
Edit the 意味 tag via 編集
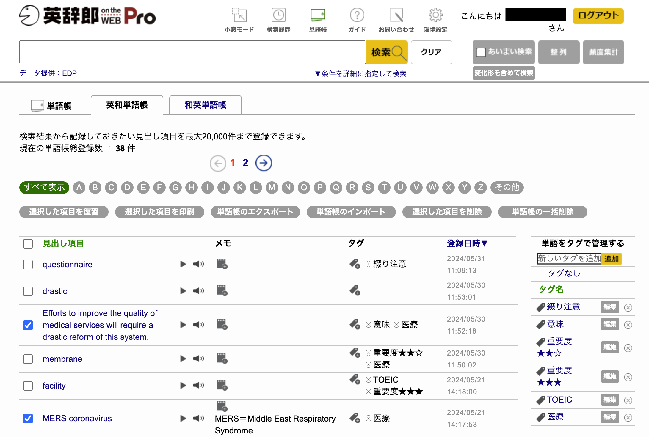click(x=610, y=324)
